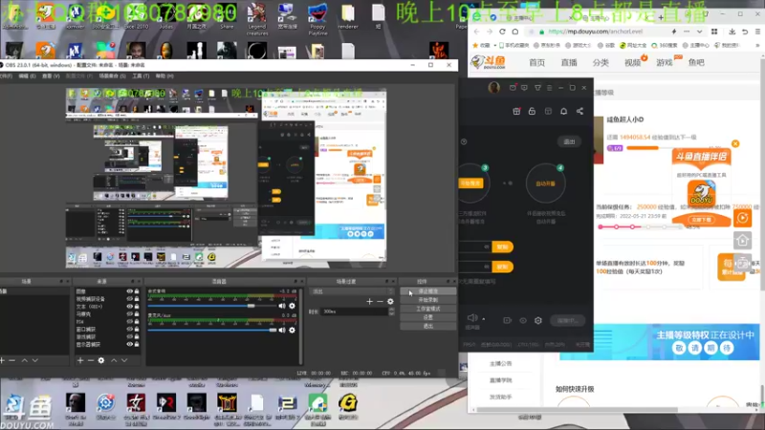Image resolution: width=765 pixels, height=430 pixels.
Task: Open the gift box icon in Douyu companion
Action: point(516,111)
